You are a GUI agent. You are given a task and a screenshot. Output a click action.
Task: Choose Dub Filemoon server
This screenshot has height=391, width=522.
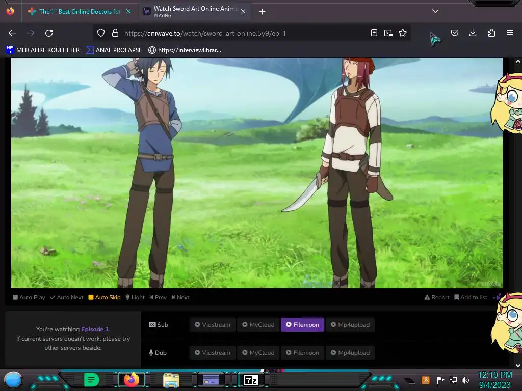302,352
